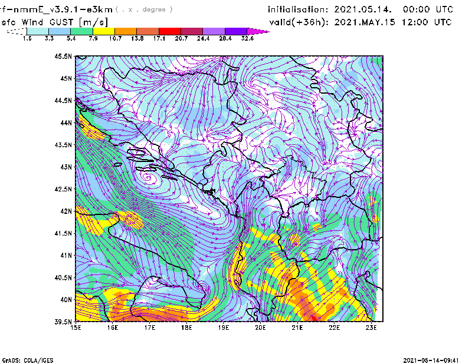472x364 pixels.
Task: Click the 23E longitude label
Action: coord(371,327)
